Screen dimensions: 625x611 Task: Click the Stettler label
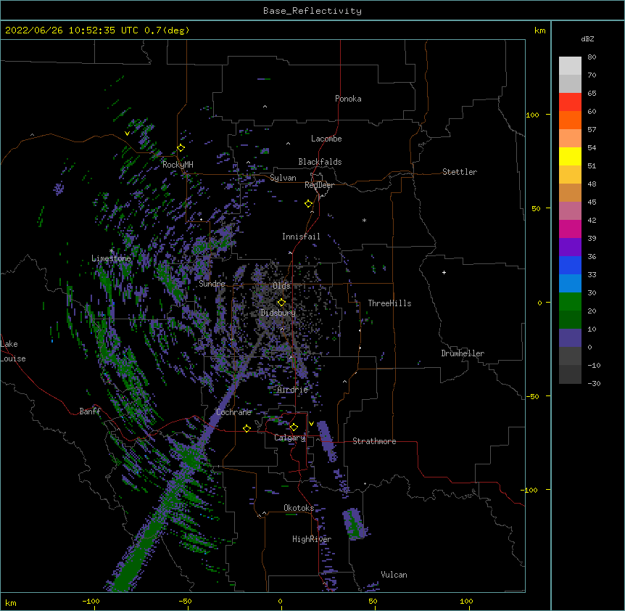(x=460, y=172)
